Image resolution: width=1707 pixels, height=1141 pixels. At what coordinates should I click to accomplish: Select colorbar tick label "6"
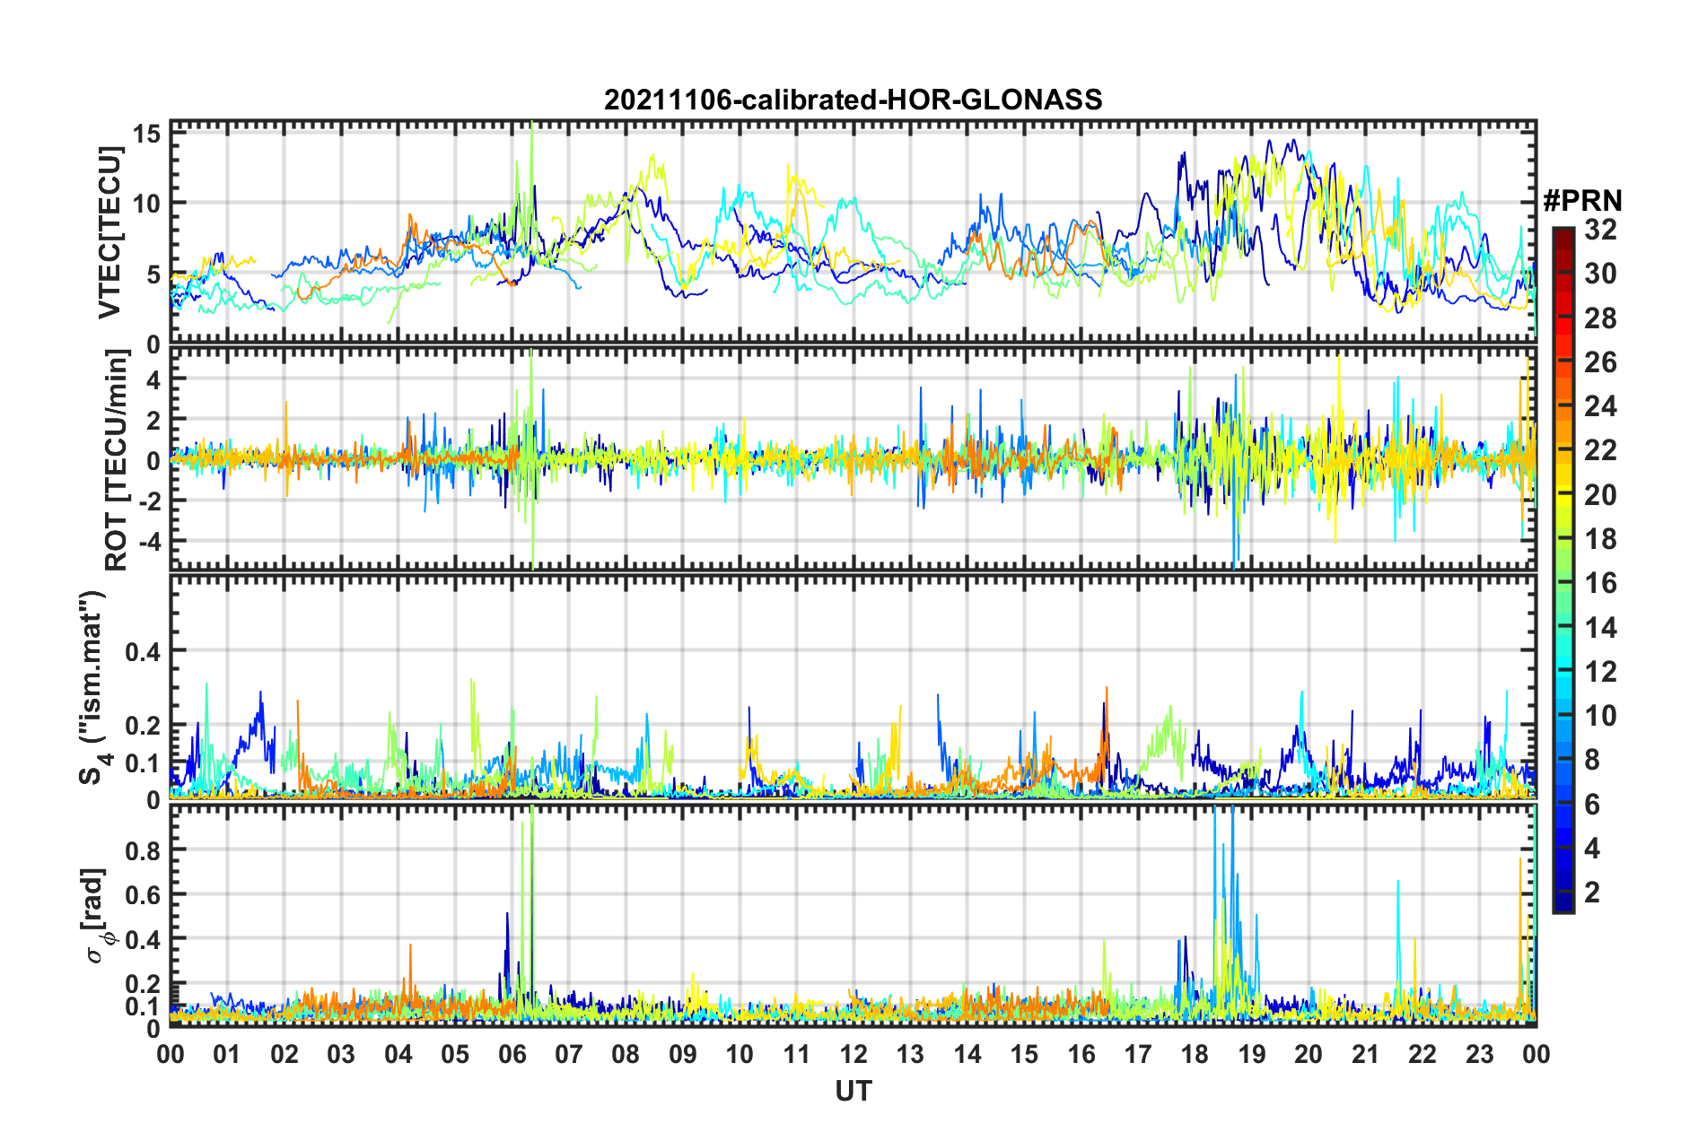[1592, 805]
